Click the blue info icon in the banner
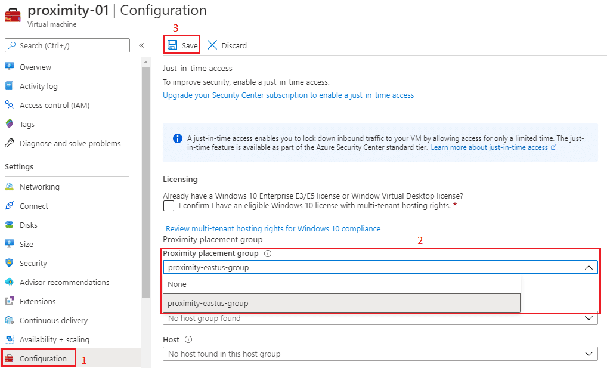This screenshot has width=607, height=368. tap(177, 138)
